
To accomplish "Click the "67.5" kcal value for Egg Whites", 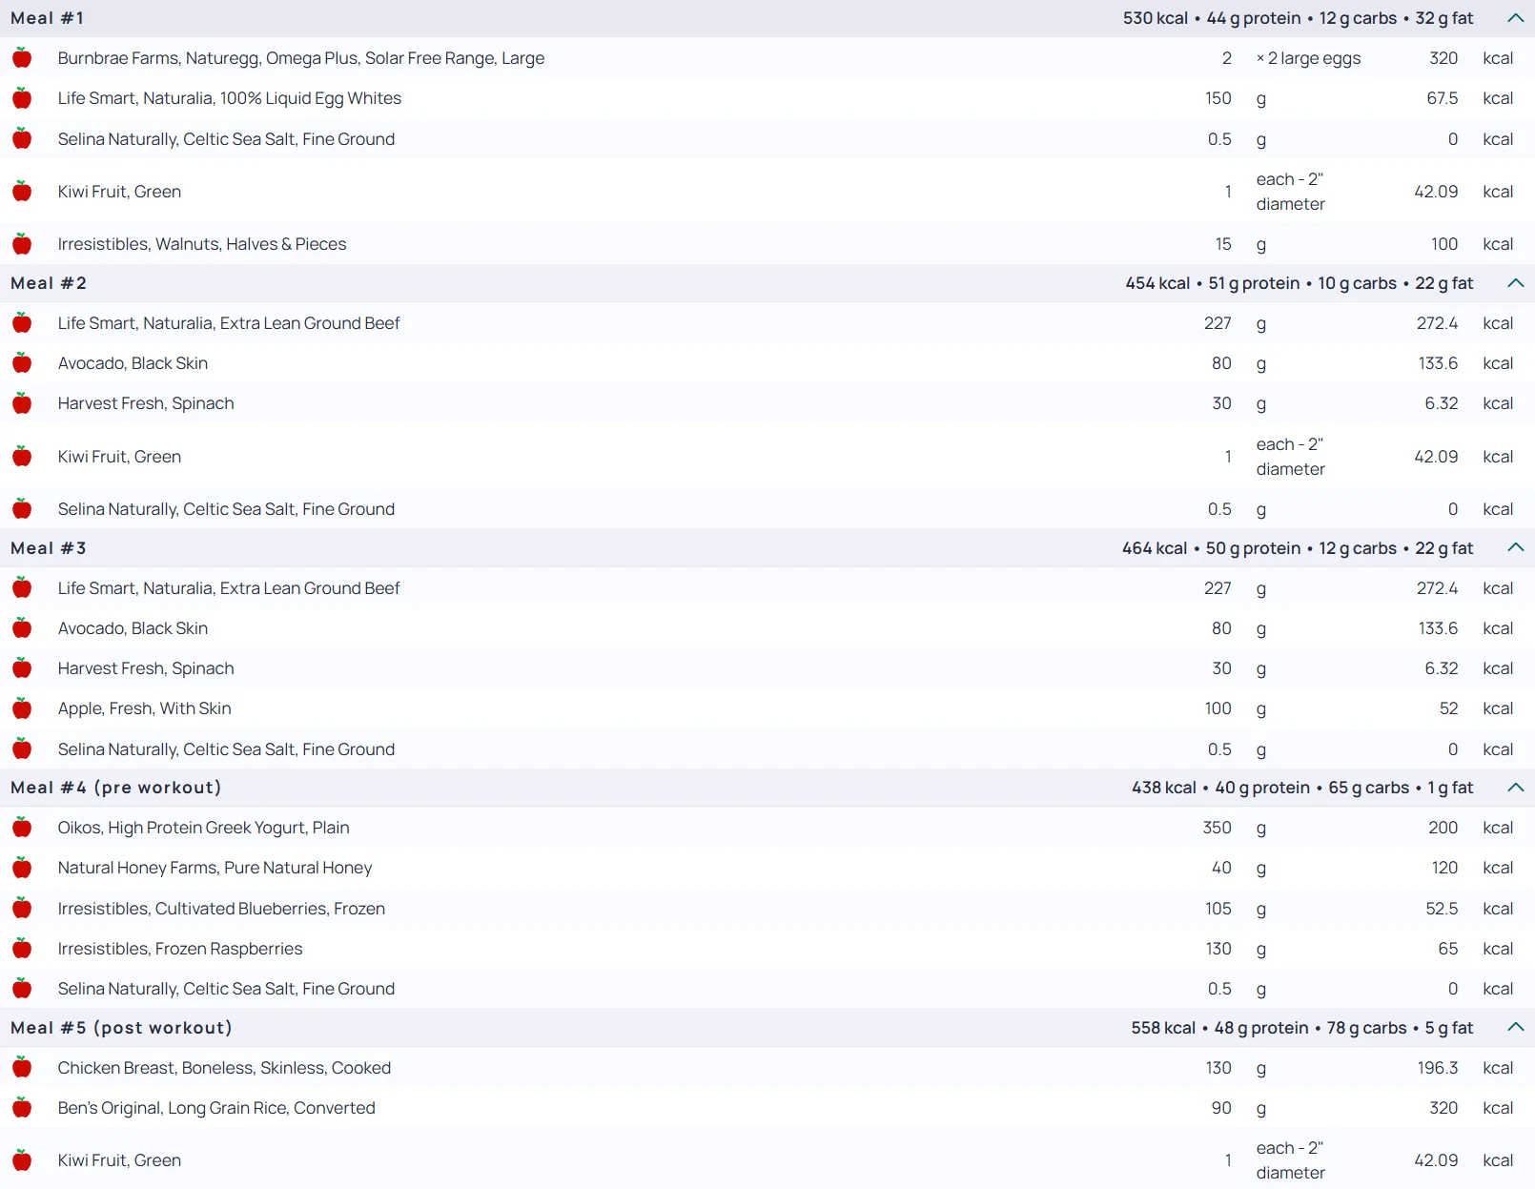I will tap(1443, 98).
